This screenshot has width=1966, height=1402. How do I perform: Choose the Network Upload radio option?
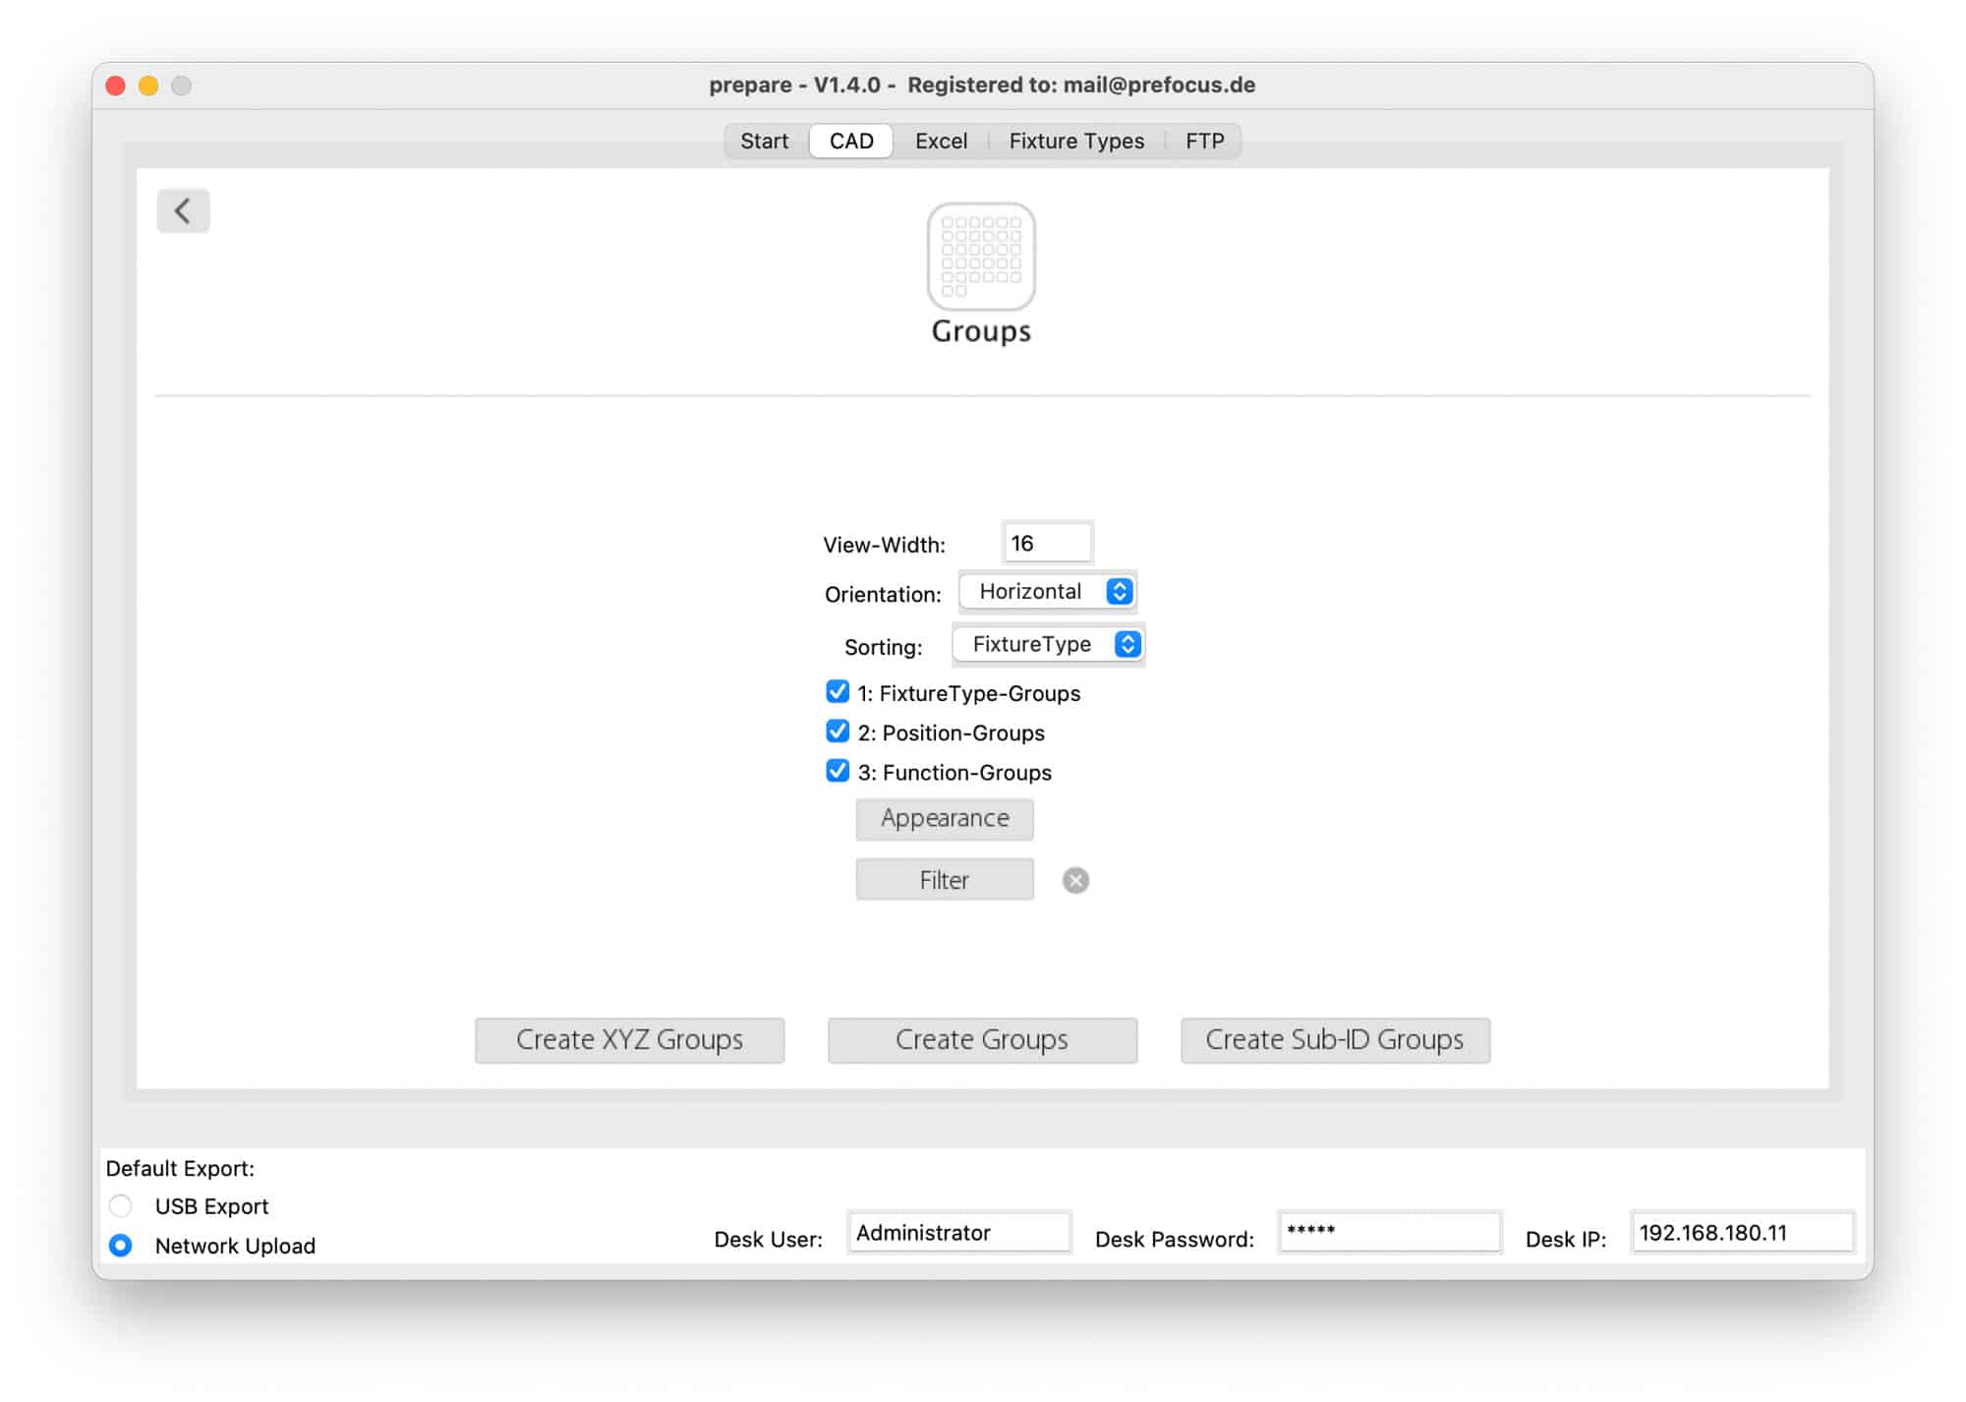point(121,1245)
